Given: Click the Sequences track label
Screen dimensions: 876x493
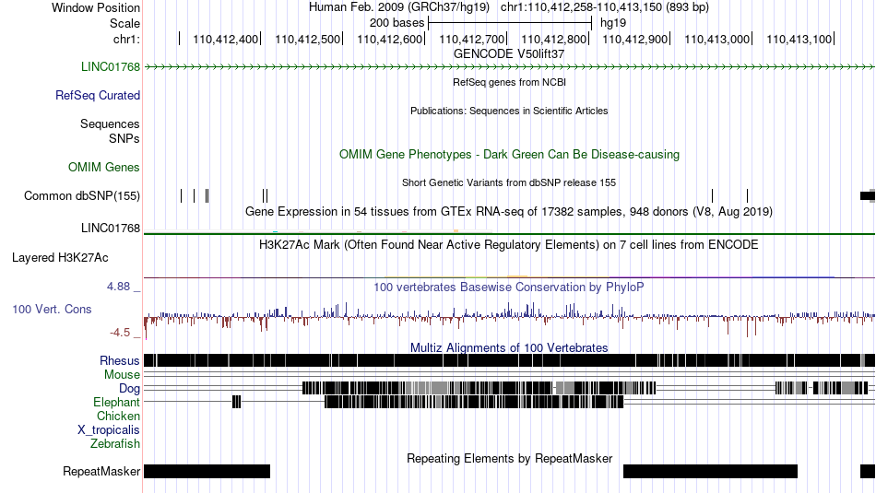Looking at the screenshot, I should (110, 123).
